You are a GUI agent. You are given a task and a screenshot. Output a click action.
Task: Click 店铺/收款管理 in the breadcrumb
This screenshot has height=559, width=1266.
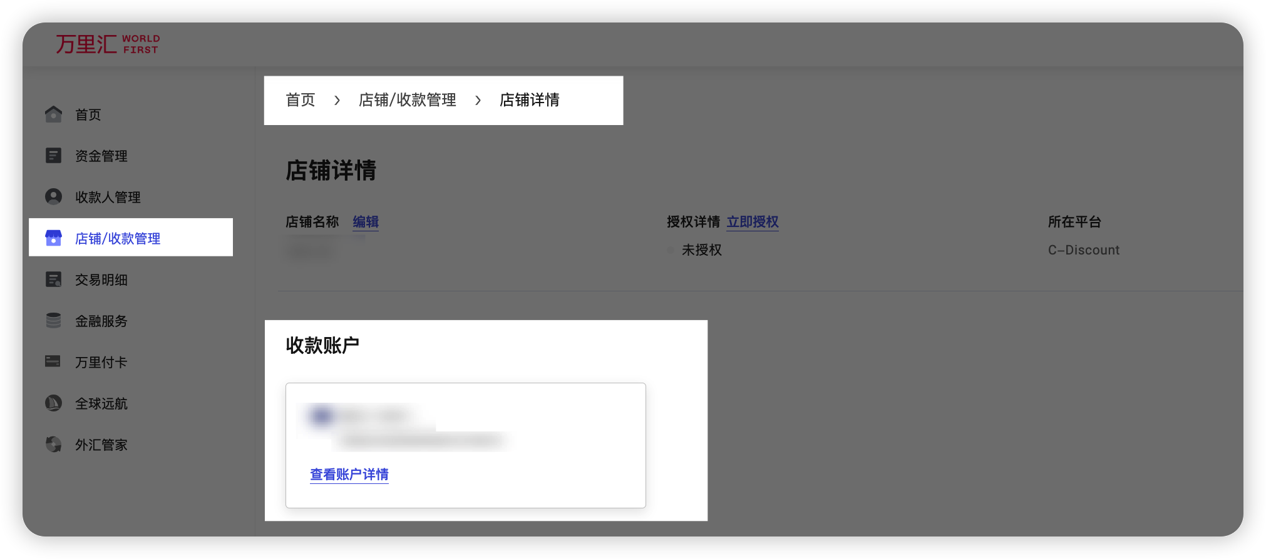408,100
